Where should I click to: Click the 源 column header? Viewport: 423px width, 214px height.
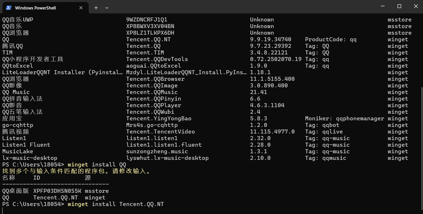point(88,178)
